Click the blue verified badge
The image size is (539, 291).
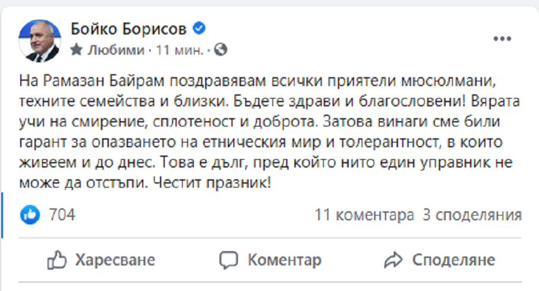click(x=201, y=29)
